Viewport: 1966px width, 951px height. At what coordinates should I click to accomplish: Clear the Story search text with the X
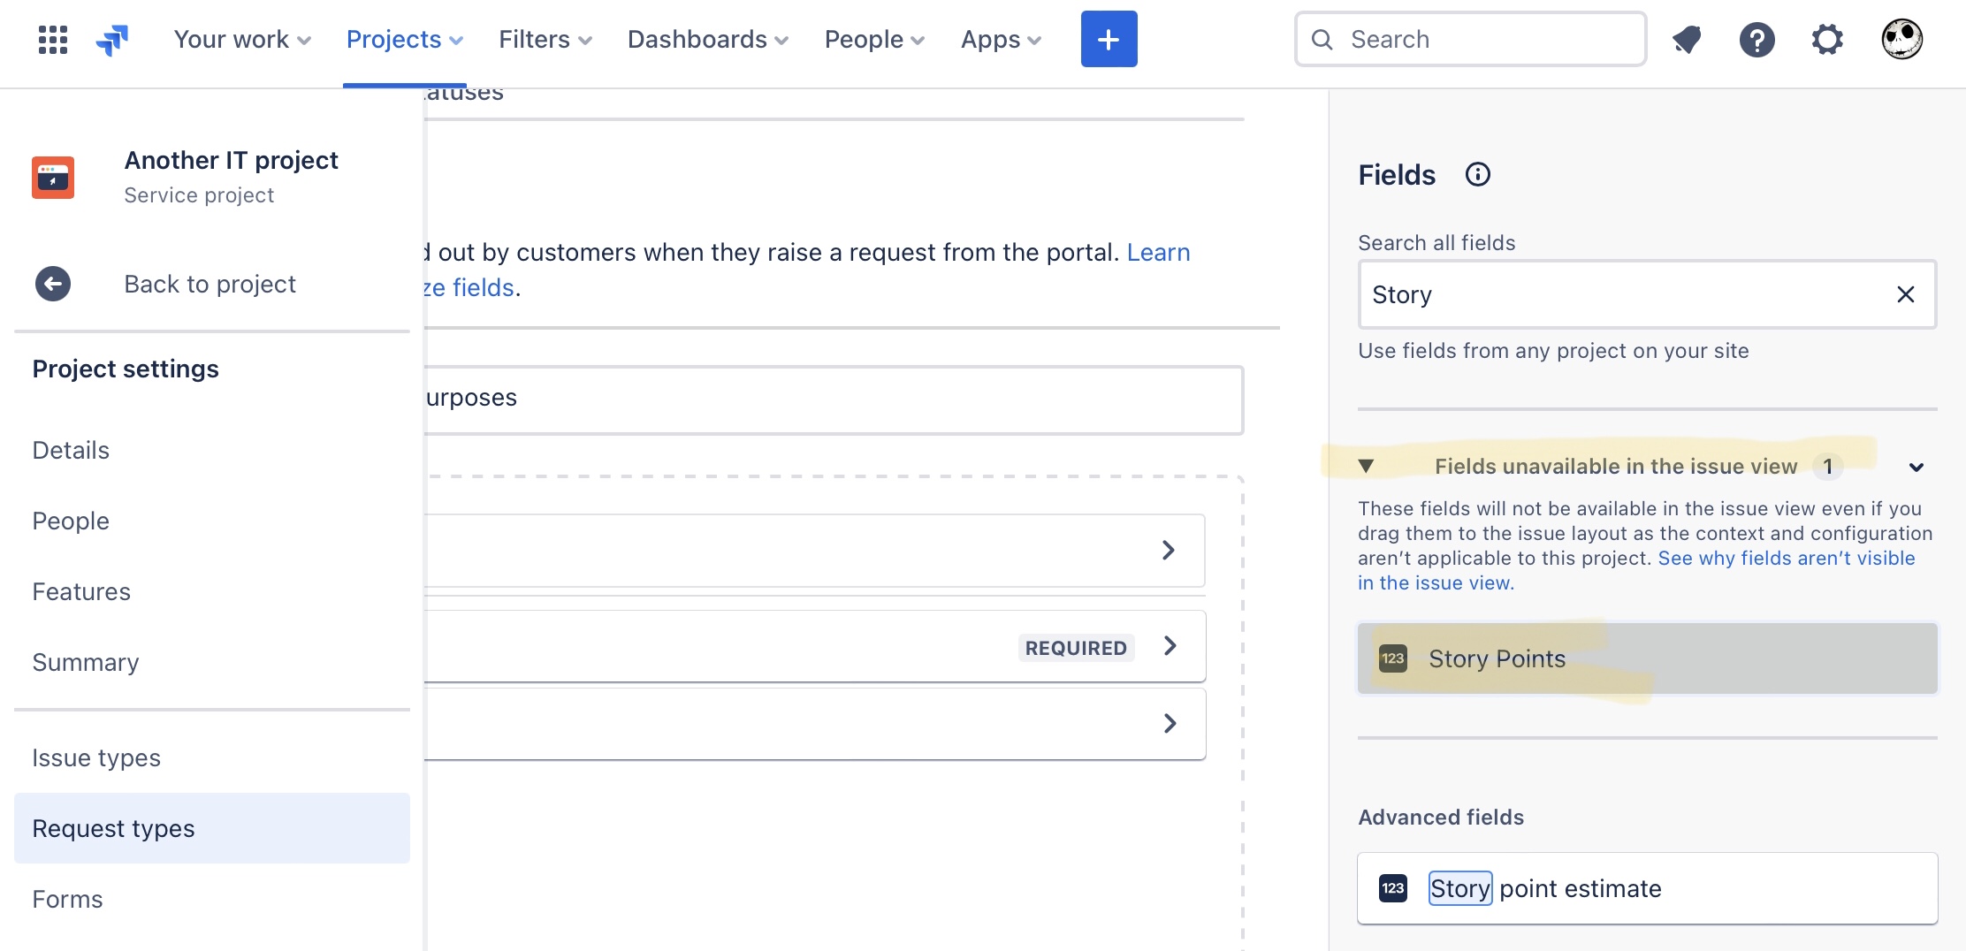click(1905, 294)
